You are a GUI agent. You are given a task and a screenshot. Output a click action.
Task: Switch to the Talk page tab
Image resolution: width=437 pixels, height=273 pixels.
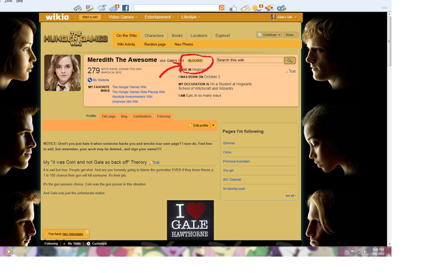(109, 117)
